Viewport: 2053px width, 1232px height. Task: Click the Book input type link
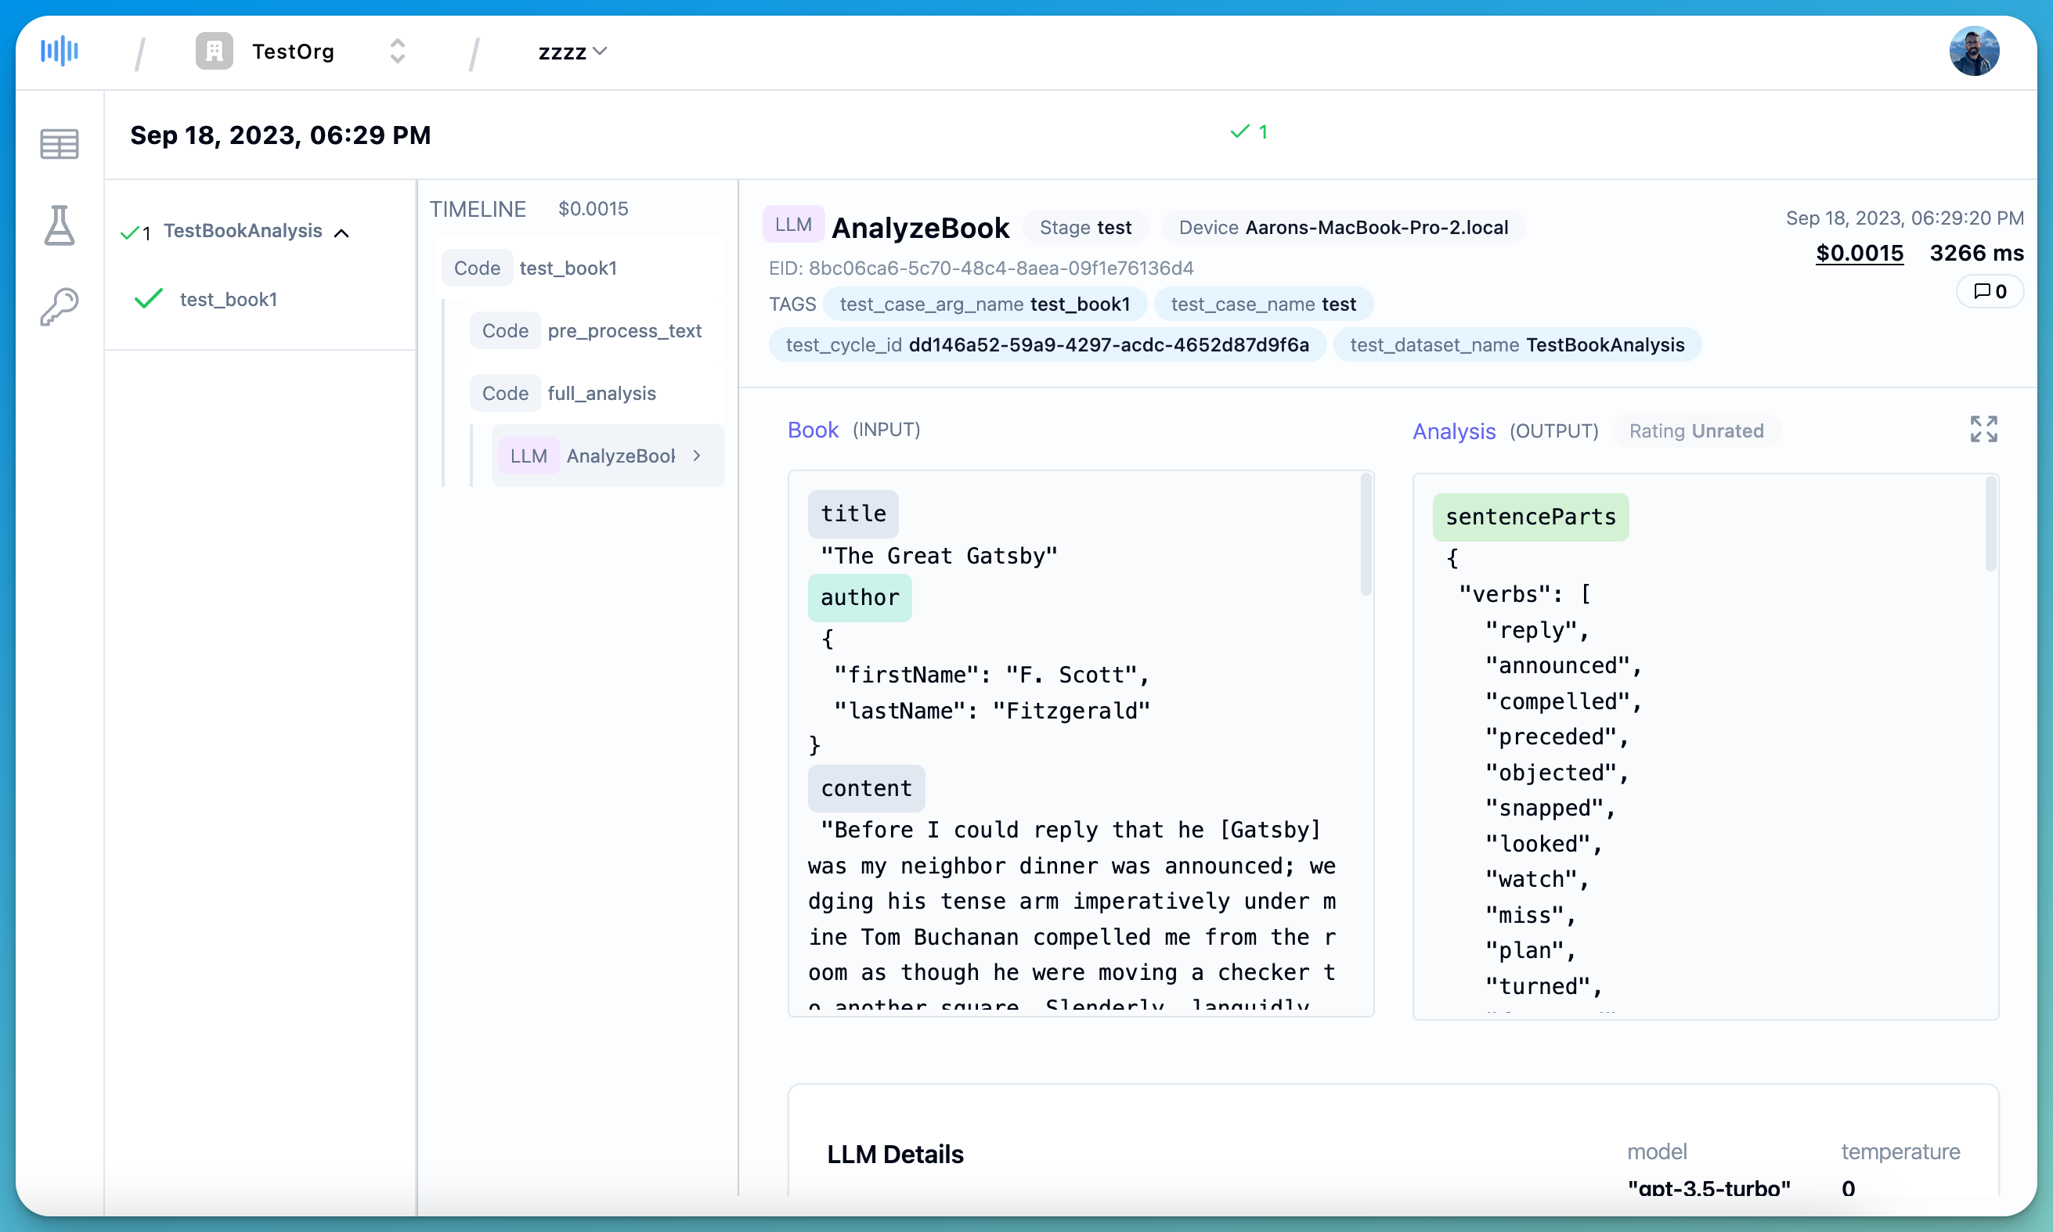[x=812, y=429]
